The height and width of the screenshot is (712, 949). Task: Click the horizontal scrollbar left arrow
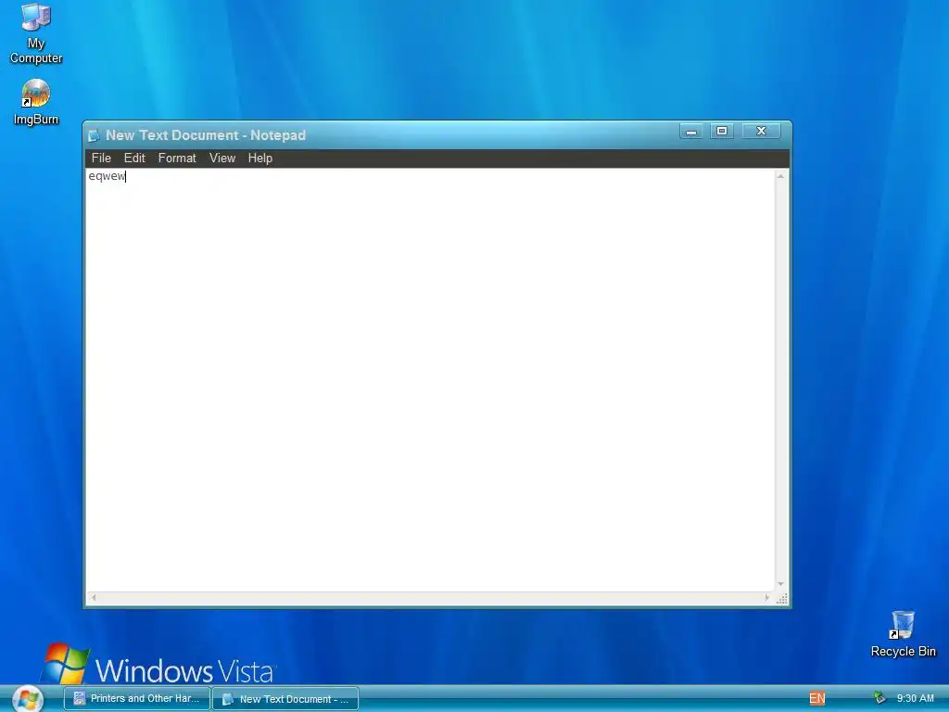pyautogui.click(x=94, y=598)
